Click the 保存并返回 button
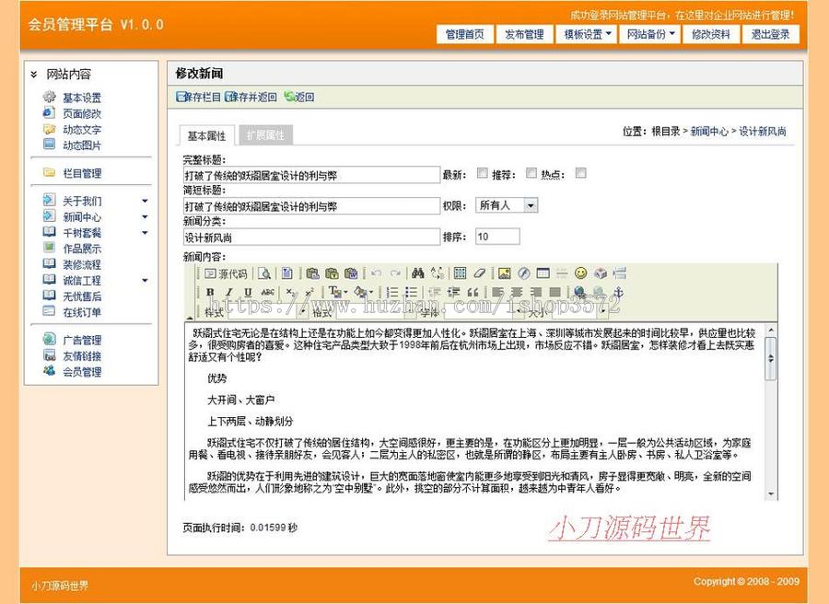Screen dimensions: 829x604 [x=251, y=97]
